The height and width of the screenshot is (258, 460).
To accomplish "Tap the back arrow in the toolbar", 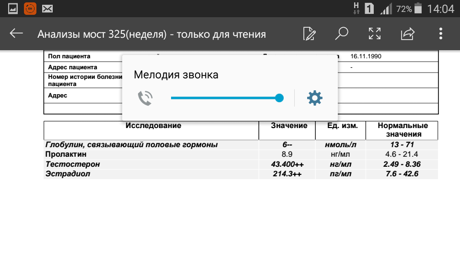I will (x=16, y=33).
